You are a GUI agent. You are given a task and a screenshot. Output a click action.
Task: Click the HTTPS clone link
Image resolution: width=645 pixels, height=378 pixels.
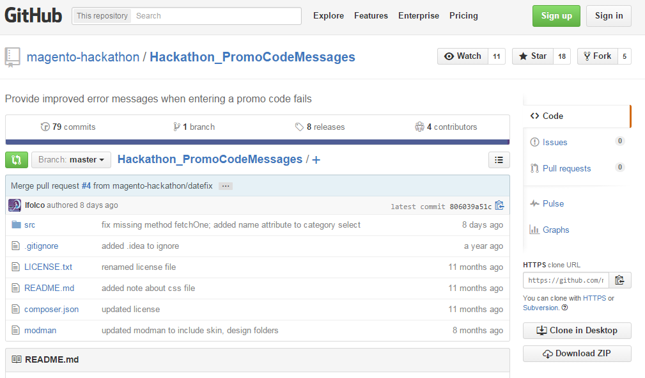pyautogui.click(x=594, y=298)
